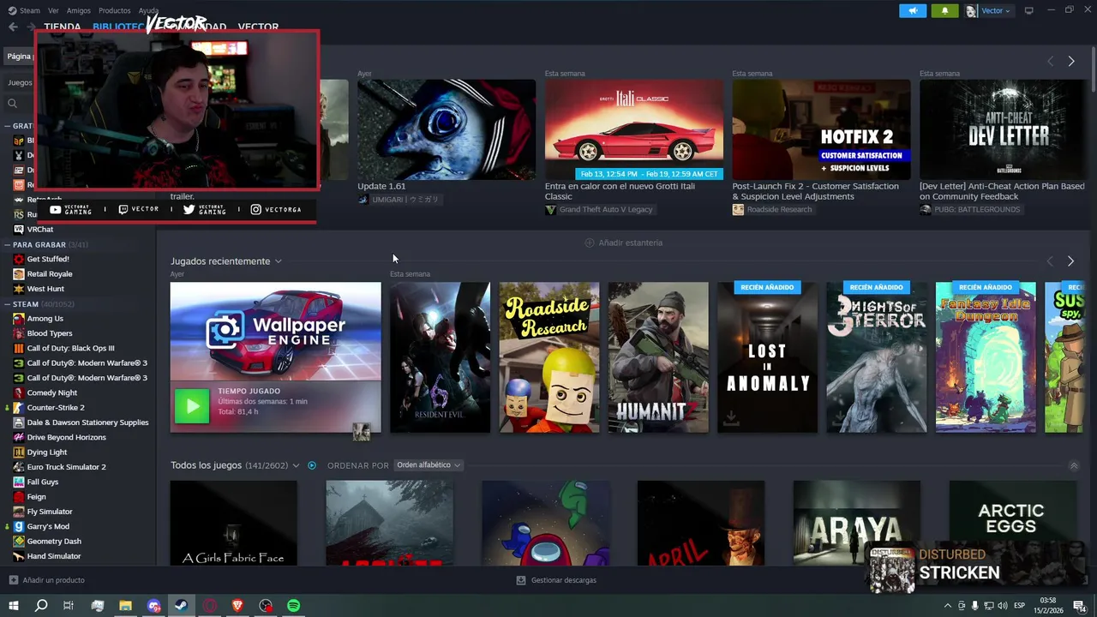Screen dimensions: 1097x617
Task: Click the back navigation arrow
Action: coord(13,27)
